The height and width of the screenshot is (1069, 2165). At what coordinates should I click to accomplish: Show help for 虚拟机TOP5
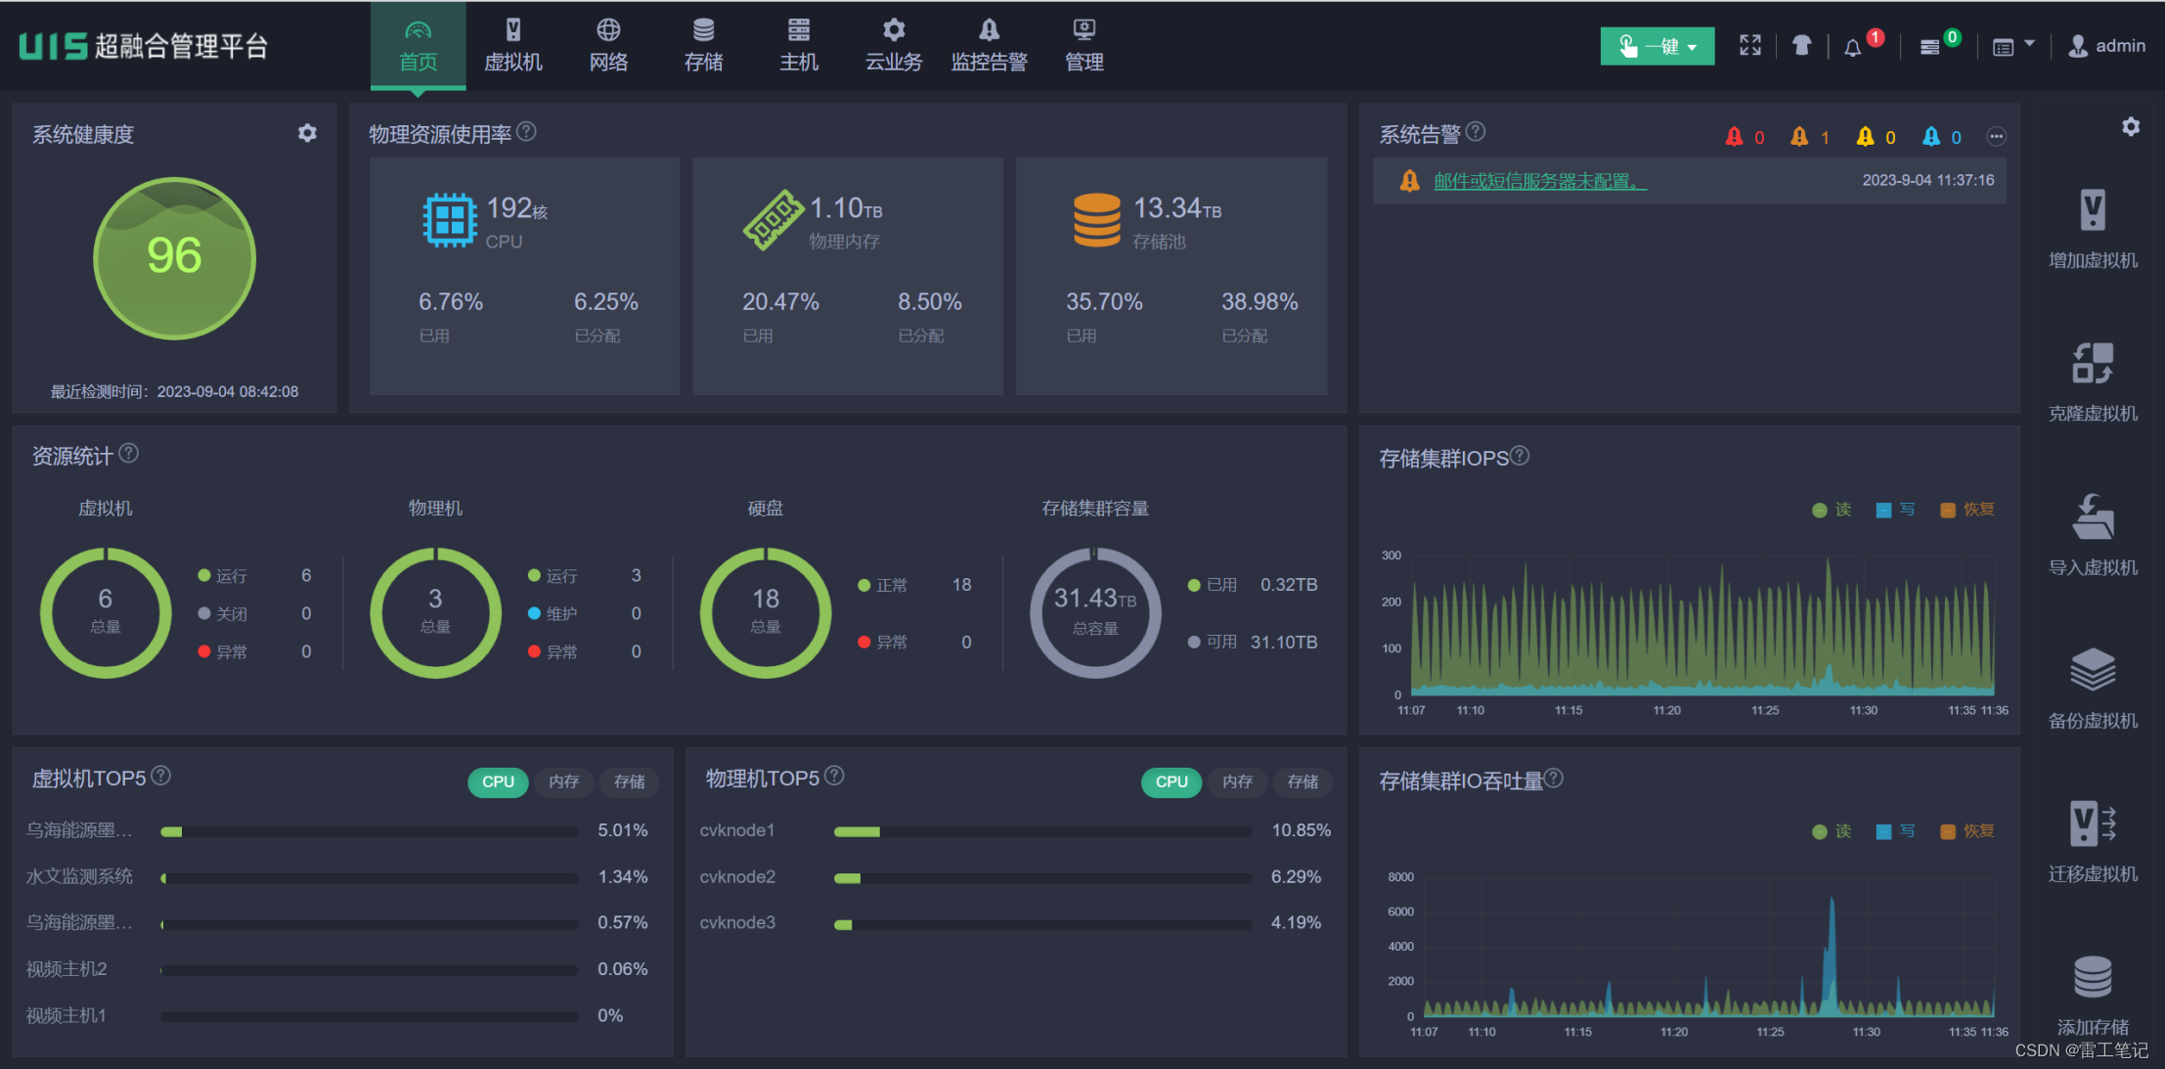[161, 776]
